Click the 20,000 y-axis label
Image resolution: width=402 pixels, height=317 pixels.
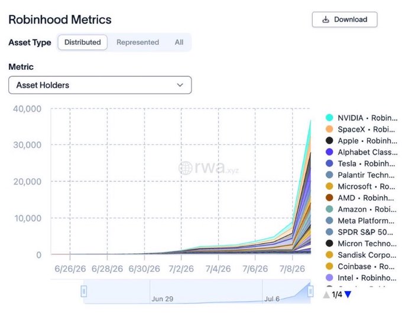click(x=27, y=182)
